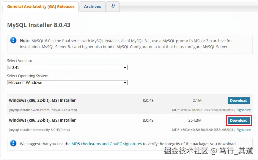Click the Note text about MySQL 8.0 final series
The height and width of the screenshot is (160, 258).
click(x=126, y=44)
